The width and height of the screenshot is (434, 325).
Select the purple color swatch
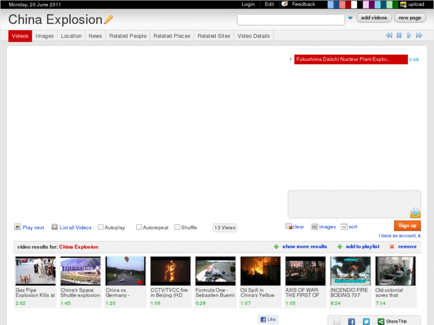[372, 4]
